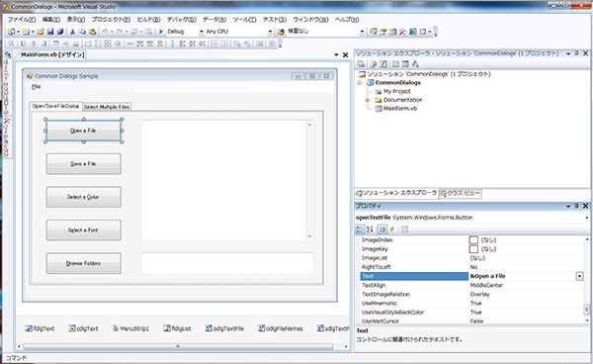
Task: Expand the Documentation folder node
Action: [367, 100]
